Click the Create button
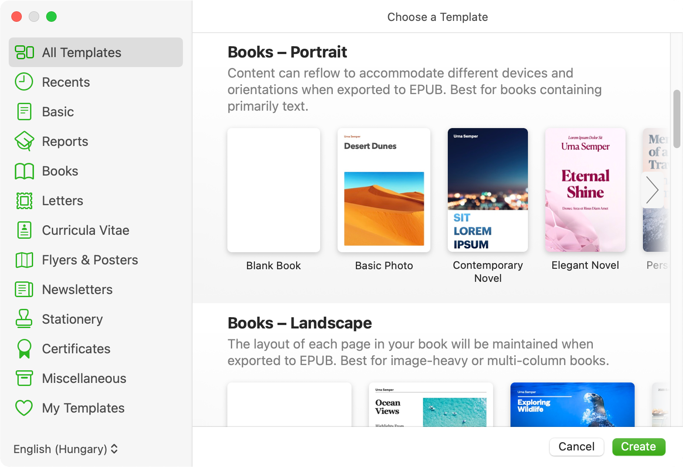 click(x=639, y=447)
